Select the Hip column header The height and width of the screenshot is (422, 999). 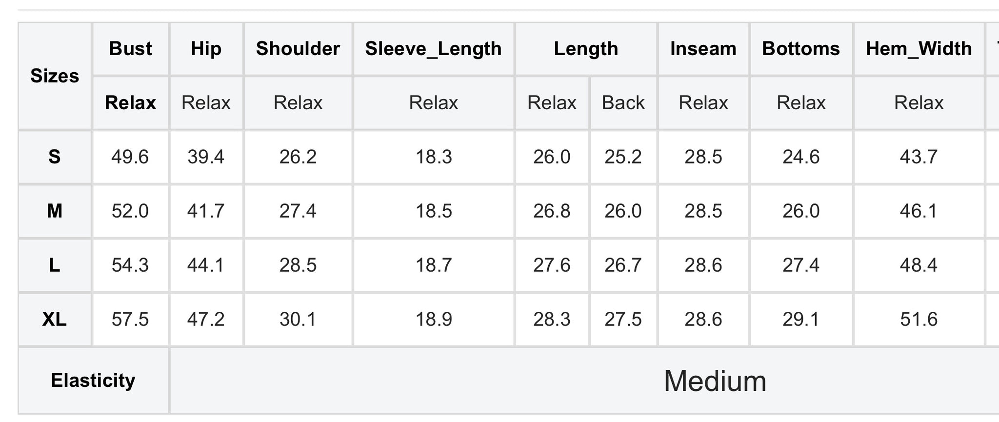[206, 49]
